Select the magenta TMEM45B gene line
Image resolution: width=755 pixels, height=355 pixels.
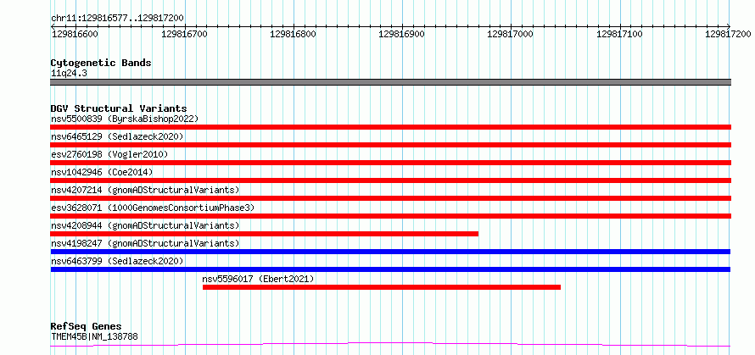pyautogui.click(x=390, y=345)
